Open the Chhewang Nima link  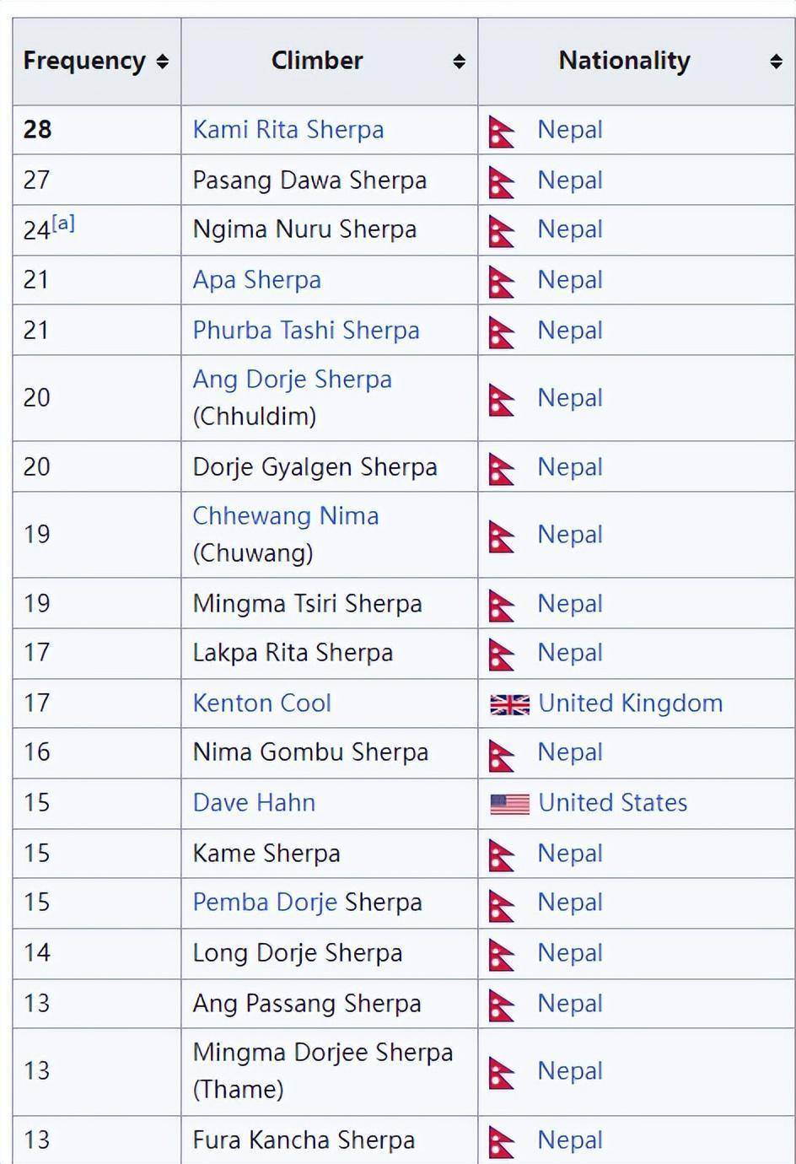(285, 516)
